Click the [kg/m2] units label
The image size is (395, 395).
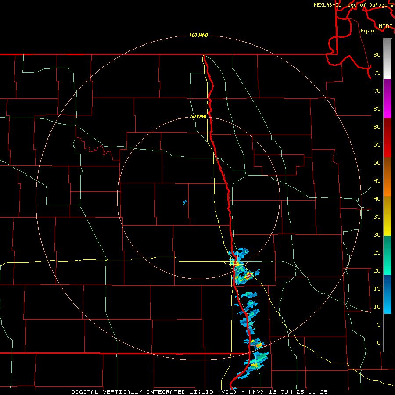(x=369, y=31)
